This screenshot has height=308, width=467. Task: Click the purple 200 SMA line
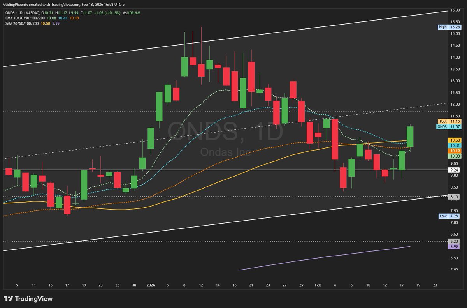click(x=323, y=257)
